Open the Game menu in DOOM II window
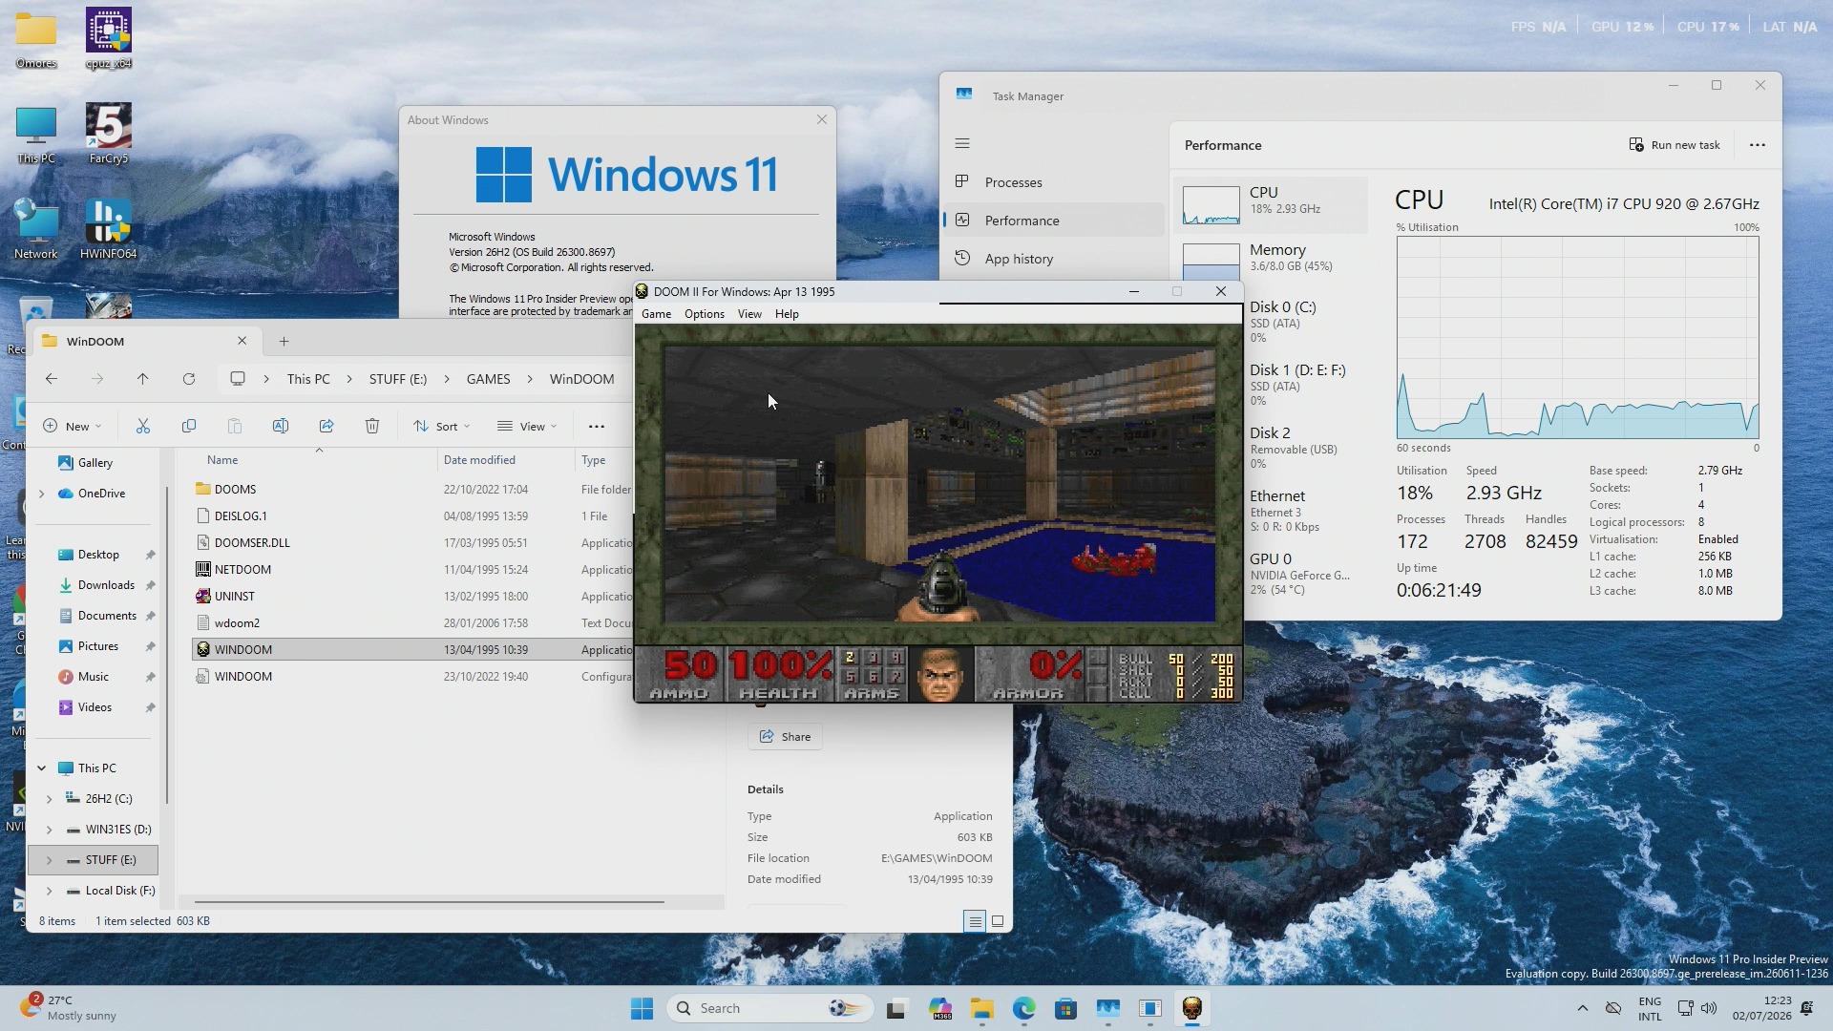This screenshot has height=1031, width=1833. (x=656, y=314)
